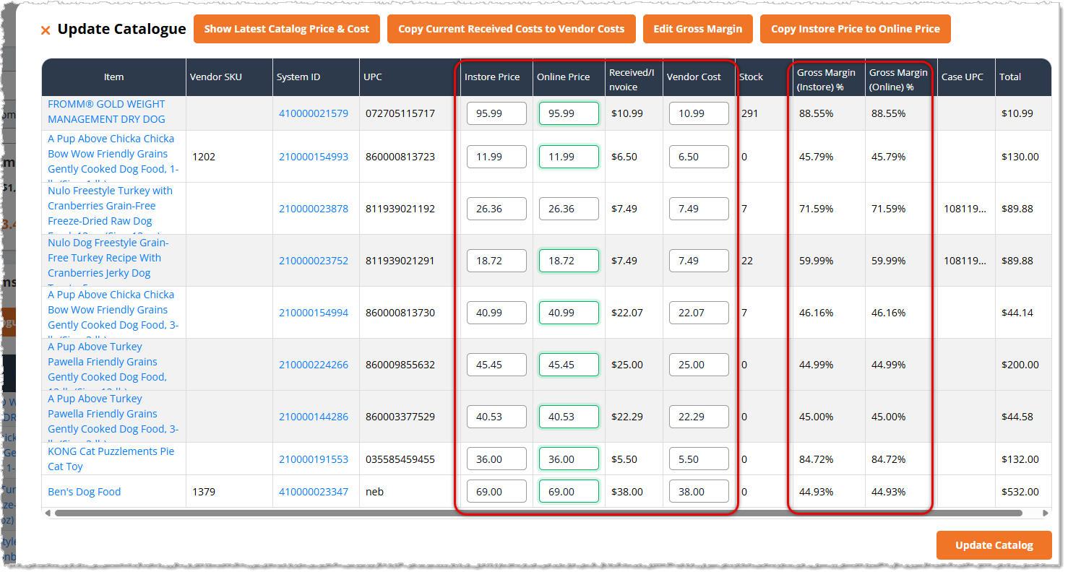1068x577 pixels.
Task: Click the Stock column header
Action: (x=764, y=77)
